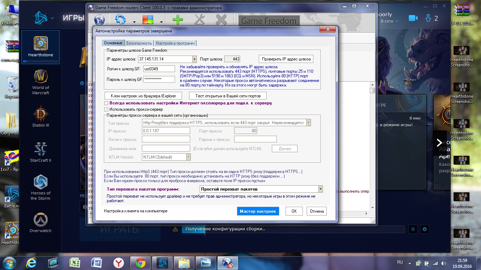Open Hearthstone in Battle.net sidebar
481x270 pixels.
[x=40, y=46]
